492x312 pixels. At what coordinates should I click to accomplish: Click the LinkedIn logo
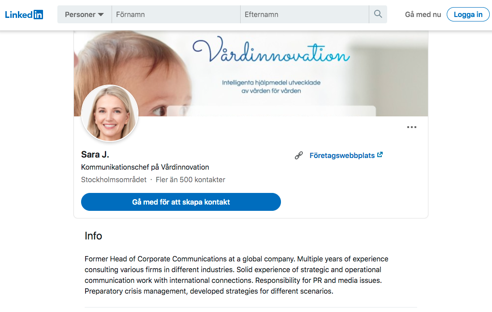tap(24, 14)
